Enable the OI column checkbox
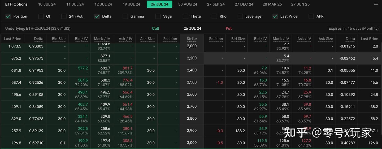The image size is (382, 149). (x=41, y=16)
